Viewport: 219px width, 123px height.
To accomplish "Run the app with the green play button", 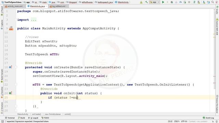I will click(x=163, y=2).
